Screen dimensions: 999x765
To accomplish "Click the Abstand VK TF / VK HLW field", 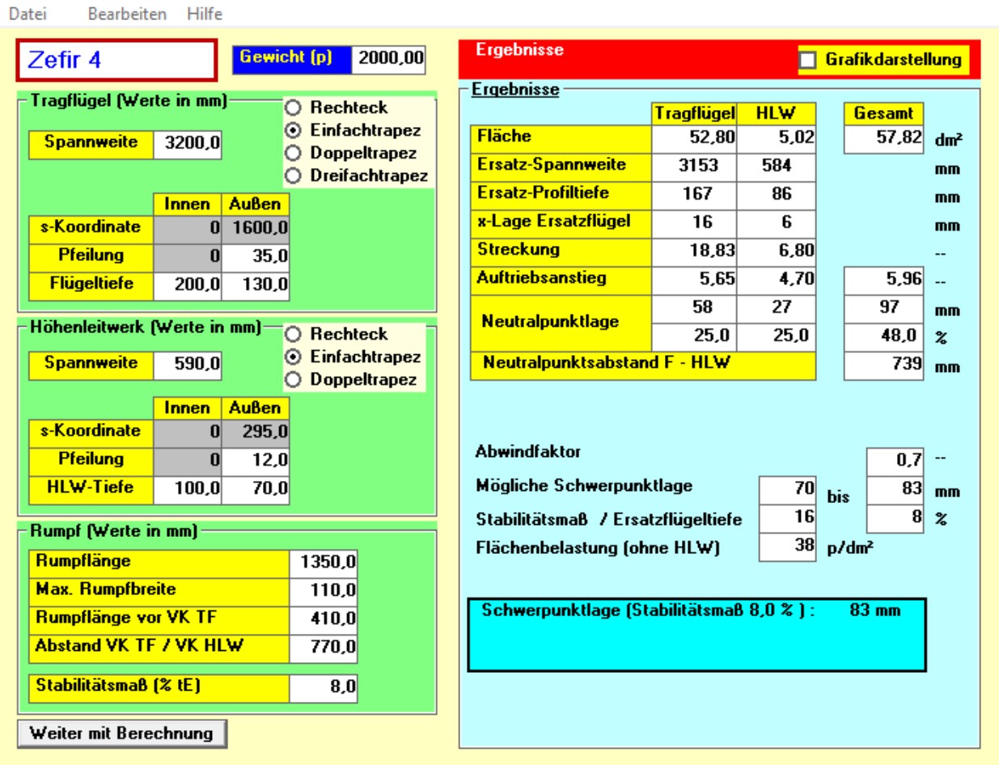I will point(324,649).
